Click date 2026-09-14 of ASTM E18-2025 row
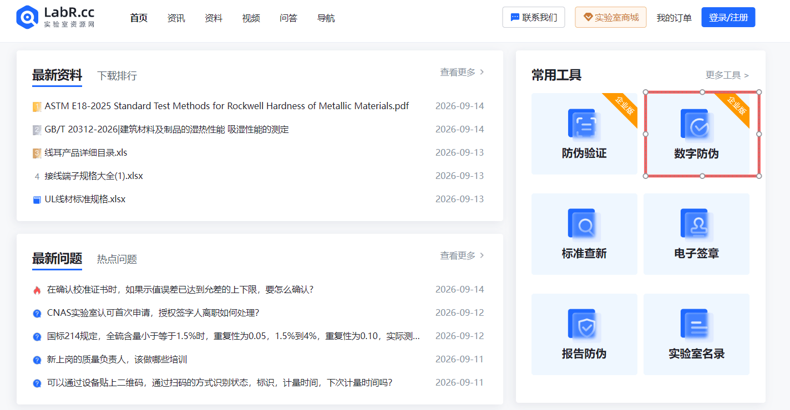This screenshot has width=790, height=410. (459, 106)
